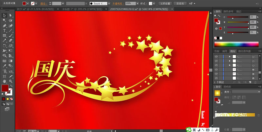Delete selection via Layers panel trash icon
The width and height of the screenshot is (262, 132).
coord(255,82)
